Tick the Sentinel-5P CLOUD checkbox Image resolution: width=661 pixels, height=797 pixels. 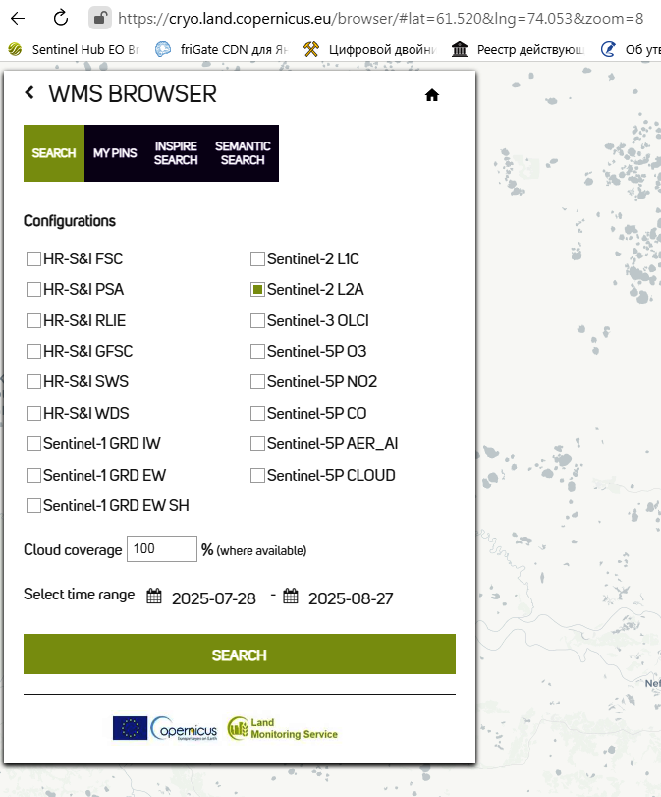pos(257,476)
